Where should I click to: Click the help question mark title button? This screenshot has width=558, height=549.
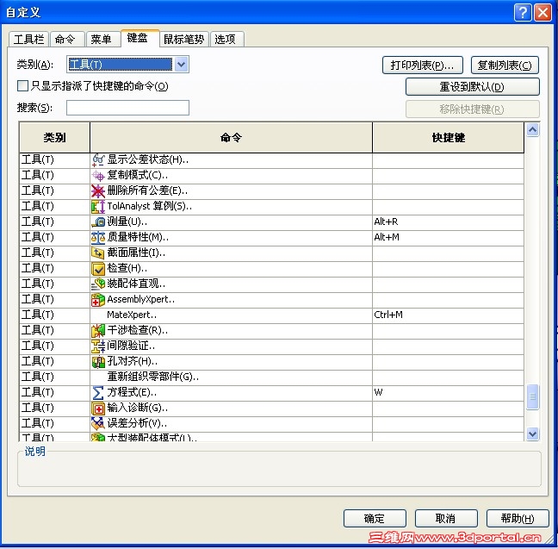tap(523, 13)
